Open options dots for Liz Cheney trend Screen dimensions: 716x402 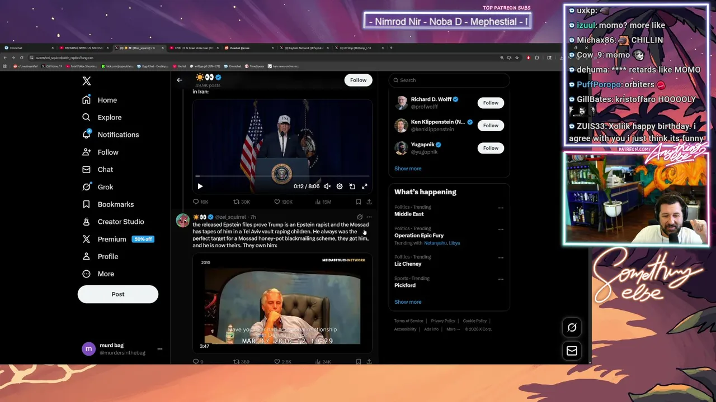click(501, 257)
